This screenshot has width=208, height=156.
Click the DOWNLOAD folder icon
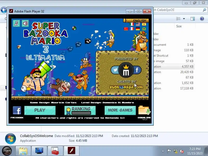(x=144, y=110)
